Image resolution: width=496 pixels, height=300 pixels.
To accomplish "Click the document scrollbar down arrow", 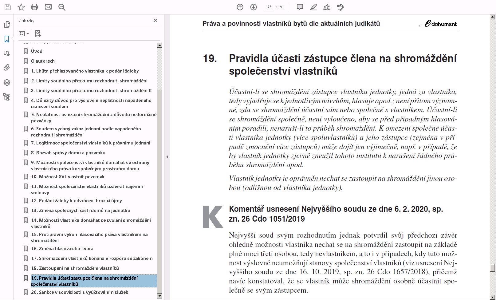I will (493, 297).
